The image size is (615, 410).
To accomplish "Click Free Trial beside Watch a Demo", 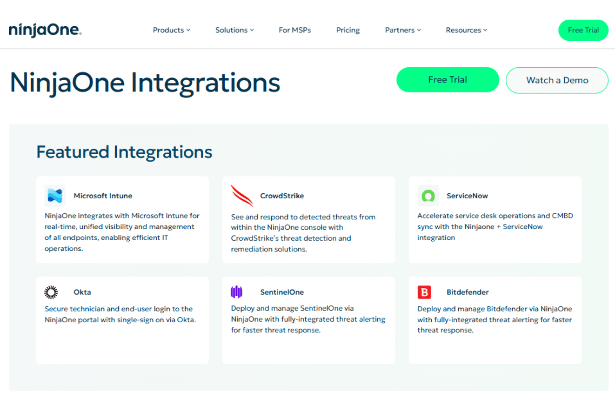I will 448,80.
